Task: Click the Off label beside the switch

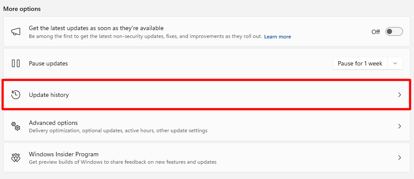Action: 375,32
